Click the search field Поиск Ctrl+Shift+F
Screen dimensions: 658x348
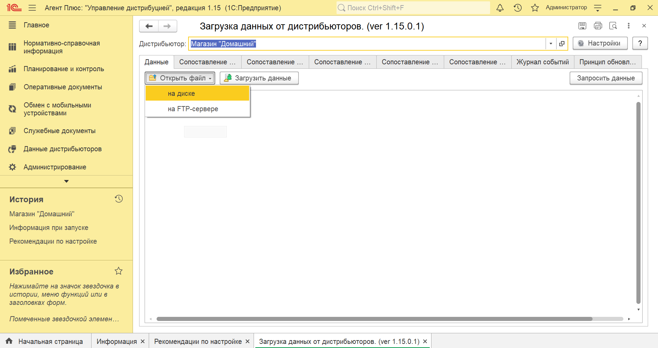click(413, 8)
